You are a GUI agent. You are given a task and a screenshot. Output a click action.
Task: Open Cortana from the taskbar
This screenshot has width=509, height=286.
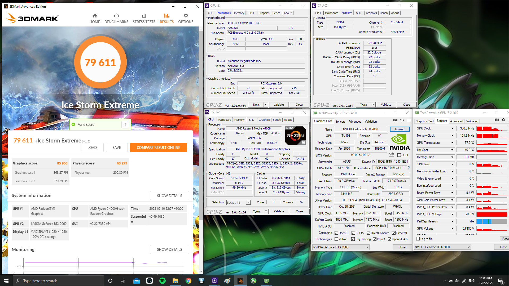click(110, 281)
